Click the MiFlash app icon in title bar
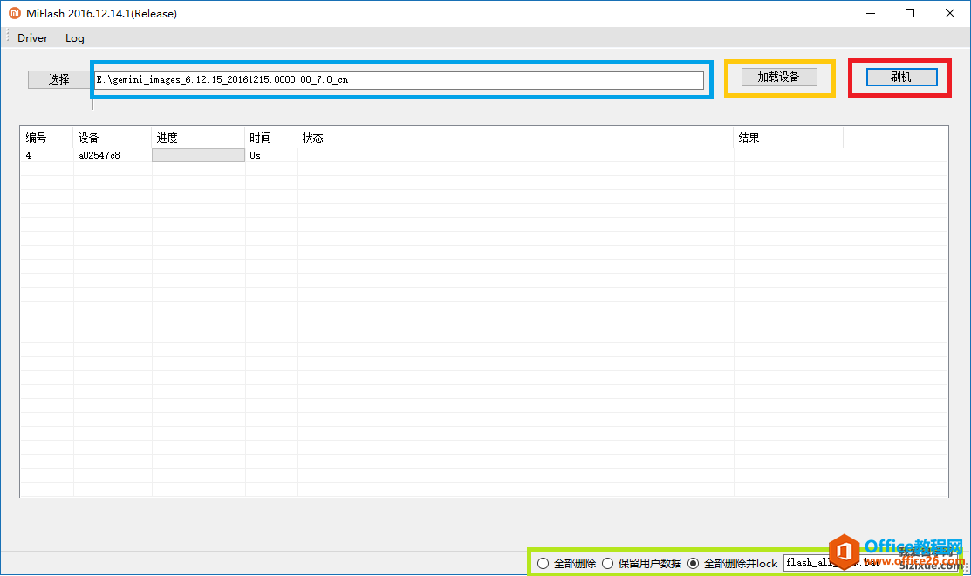The height and width of the screenshot is (576, 971). [x=14, y=13]
